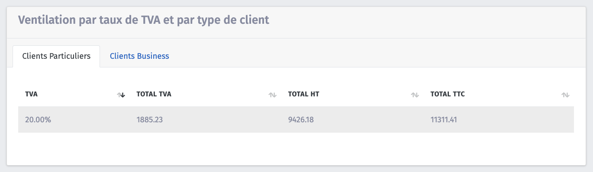This screenshot has height=172, width=593.
Task: Click the sort icon next to TOTAL TTC
Action: tap(565, 95)
